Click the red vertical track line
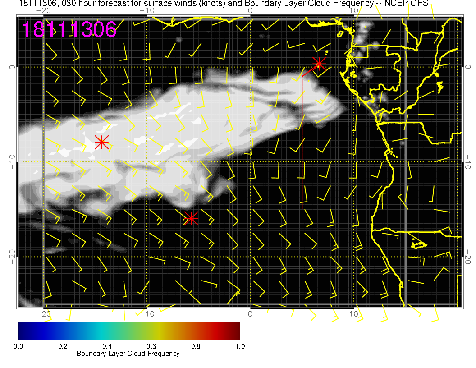 [302, 143]
